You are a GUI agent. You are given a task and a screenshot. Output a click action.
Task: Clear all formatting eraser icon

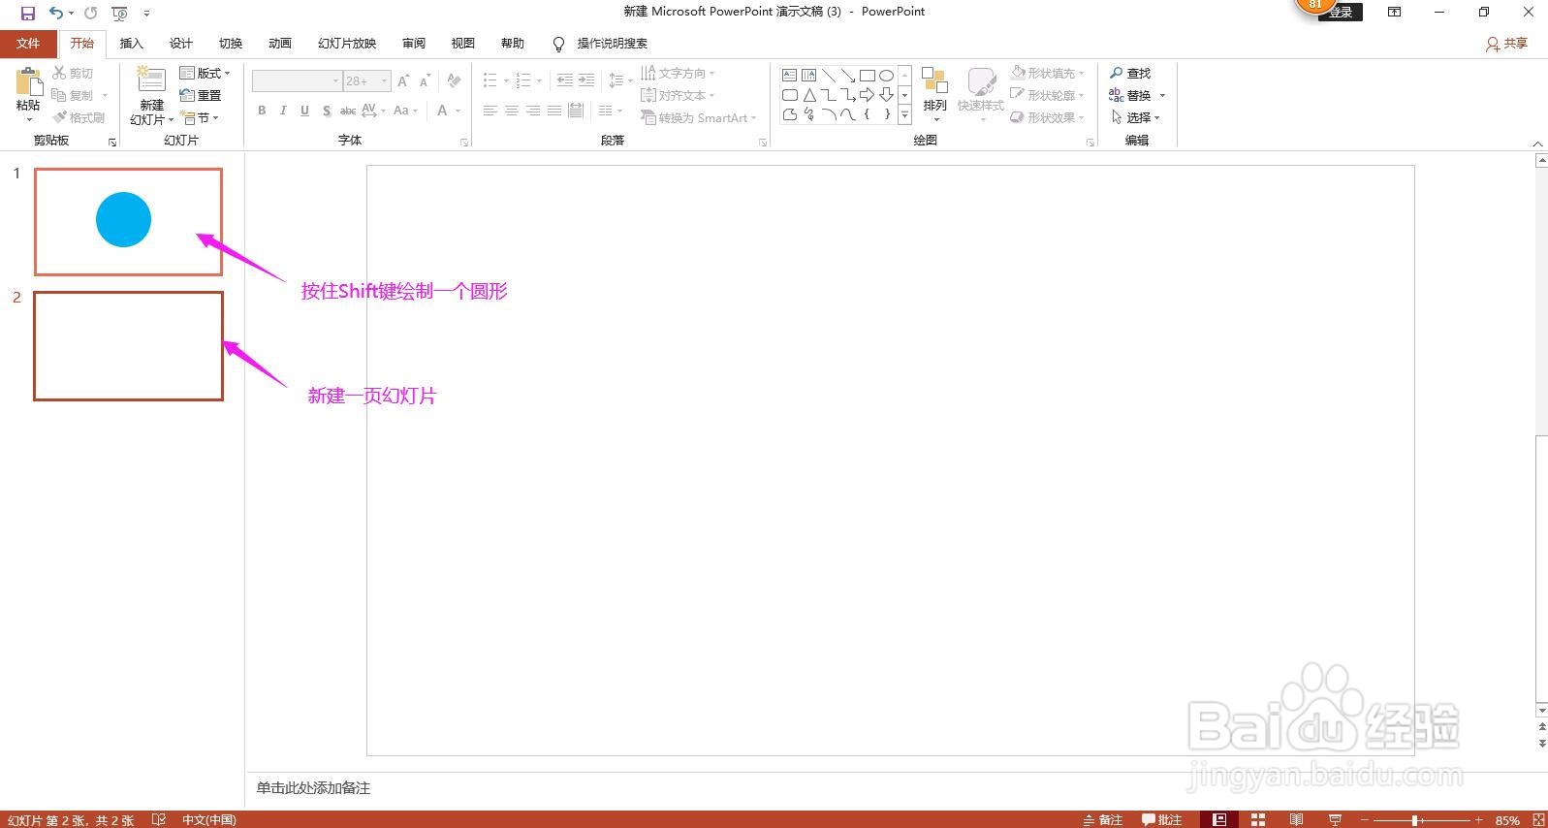454,81
